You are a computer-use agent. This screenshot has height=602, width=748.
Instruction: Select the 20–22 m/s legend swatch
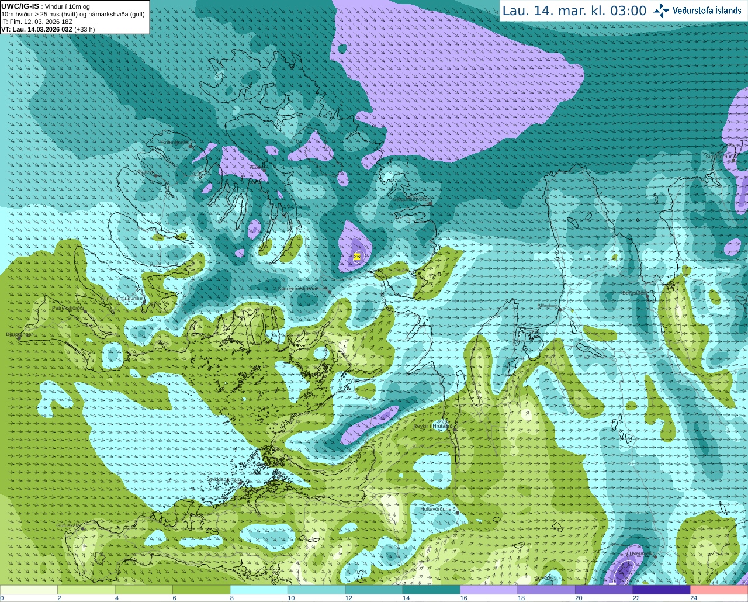(x=604, y=590)
